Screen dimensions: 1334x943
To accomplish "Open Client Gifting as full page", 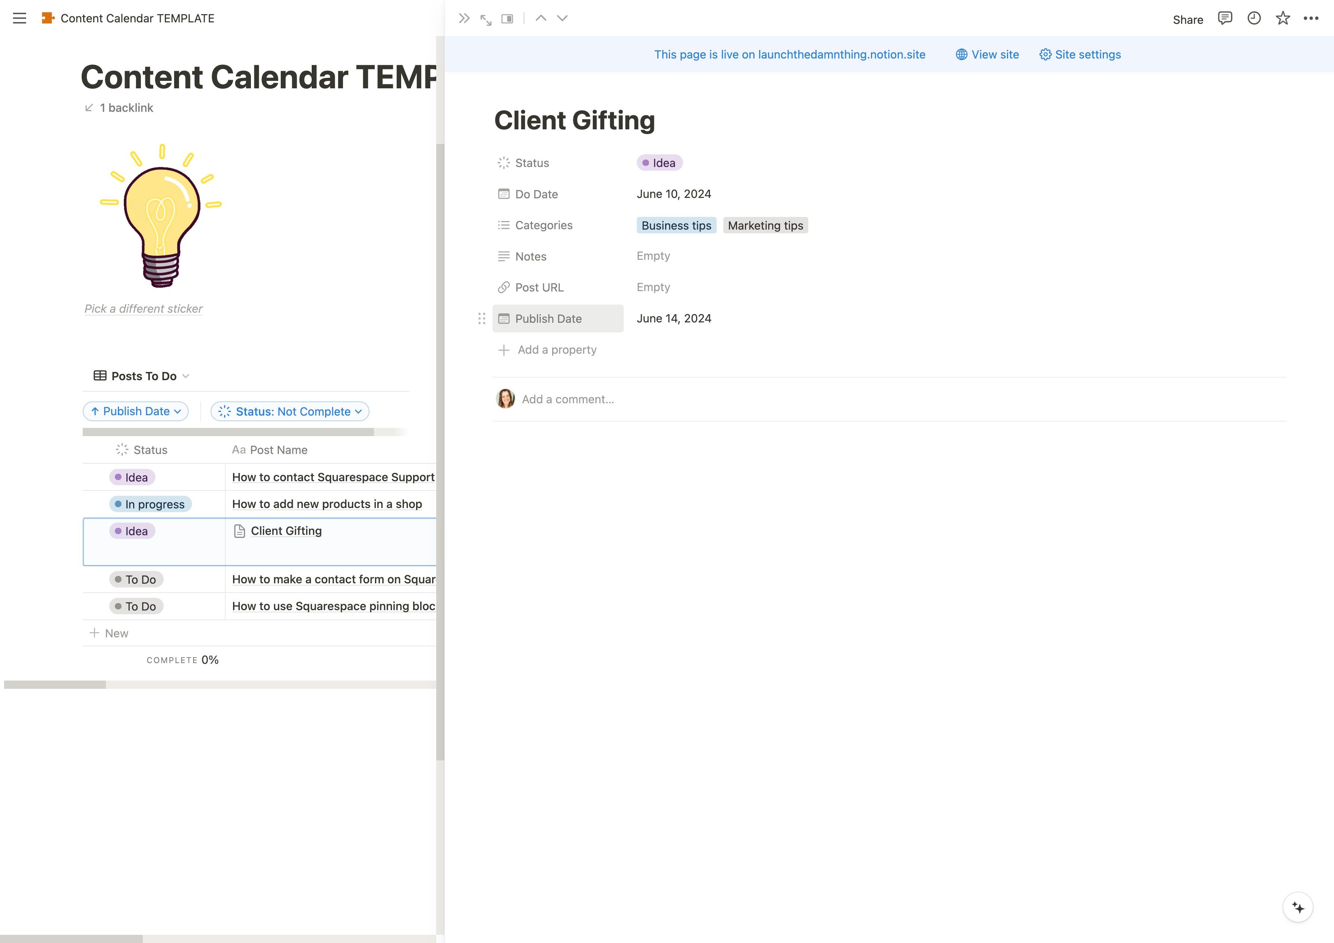I will pos(486,20).
